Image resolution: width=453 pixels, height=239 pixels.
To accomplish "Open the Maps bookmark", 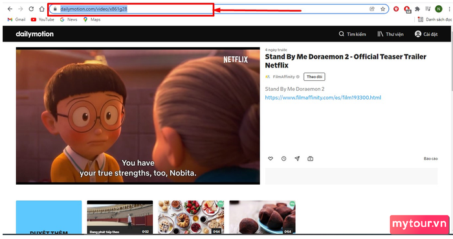I will 92,19.
